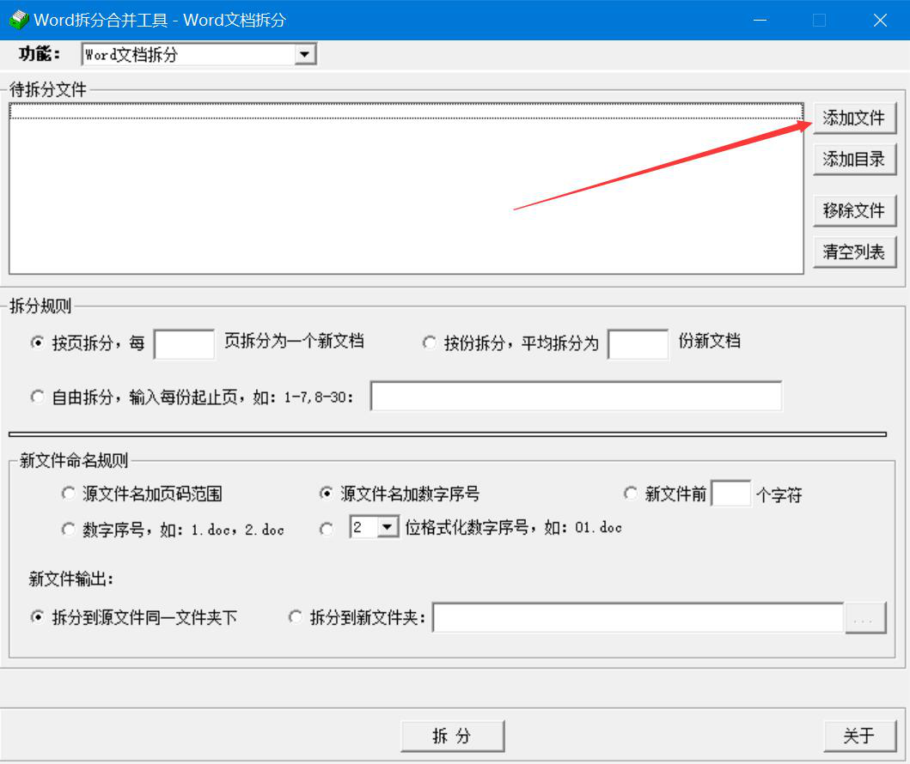
Task: Select the 按份拆分 radio option
Action: (429, 343)
